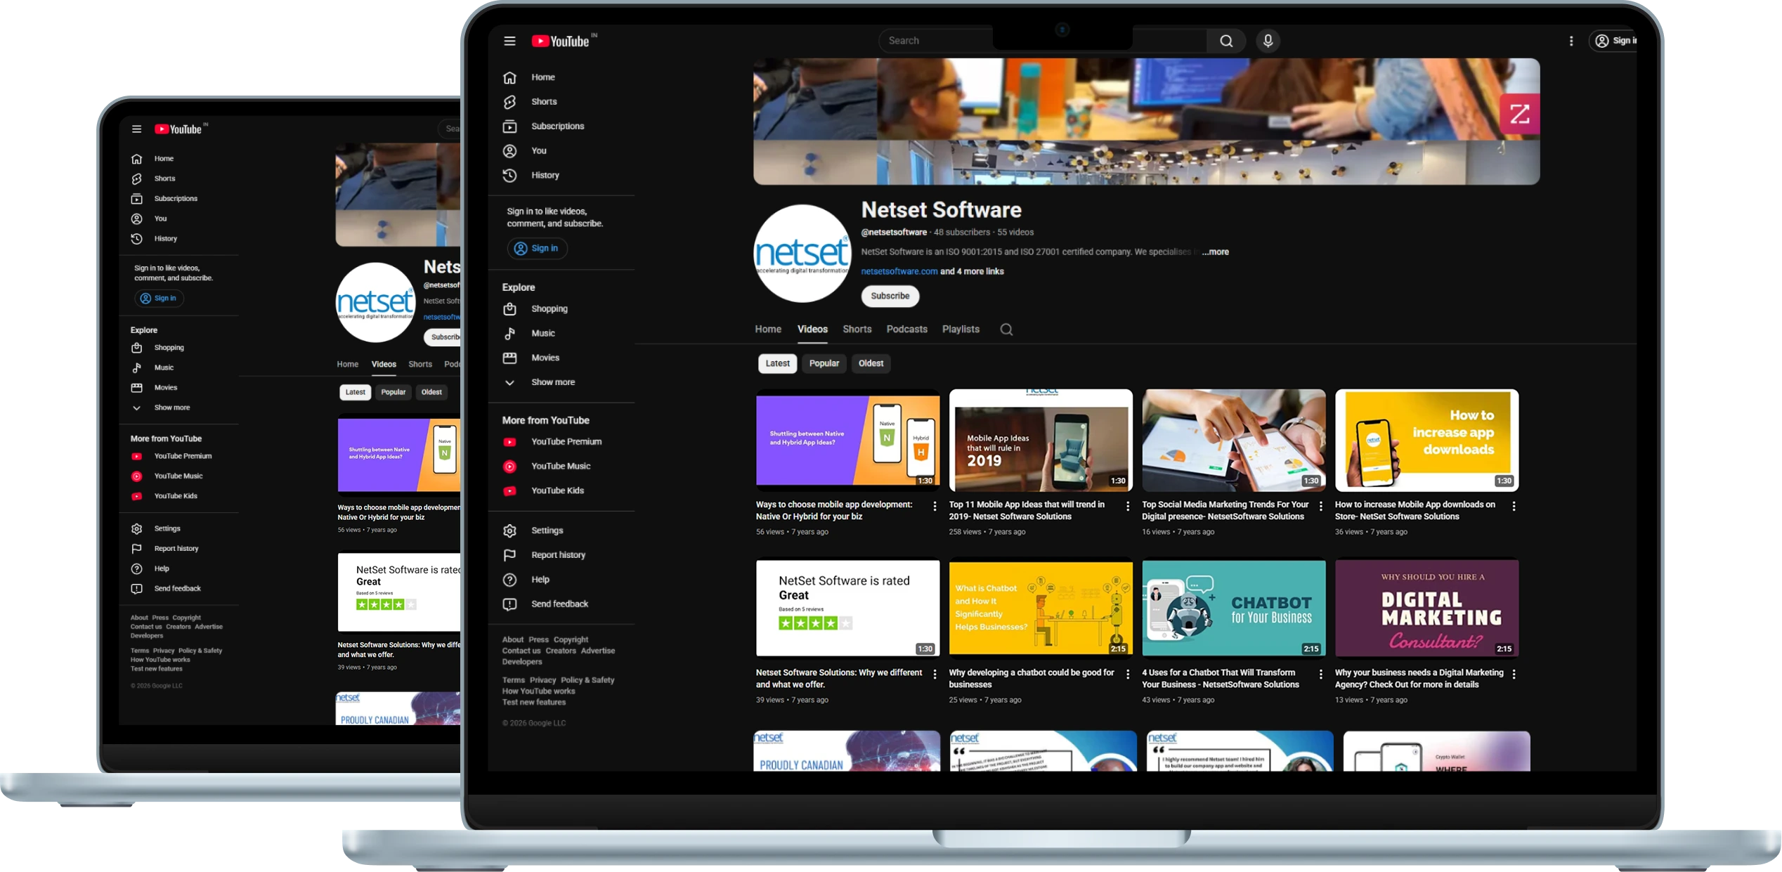This screenshot has height=872, width=1782.
Task: Open the netsetsoftware.com link
Action: coord(899,271)
